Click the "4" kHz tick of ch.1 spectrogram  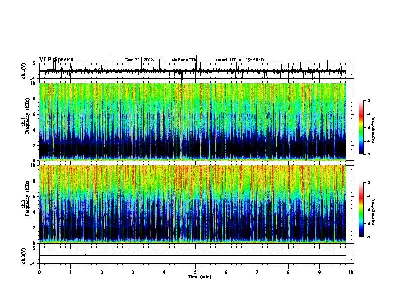coord(34,130)
